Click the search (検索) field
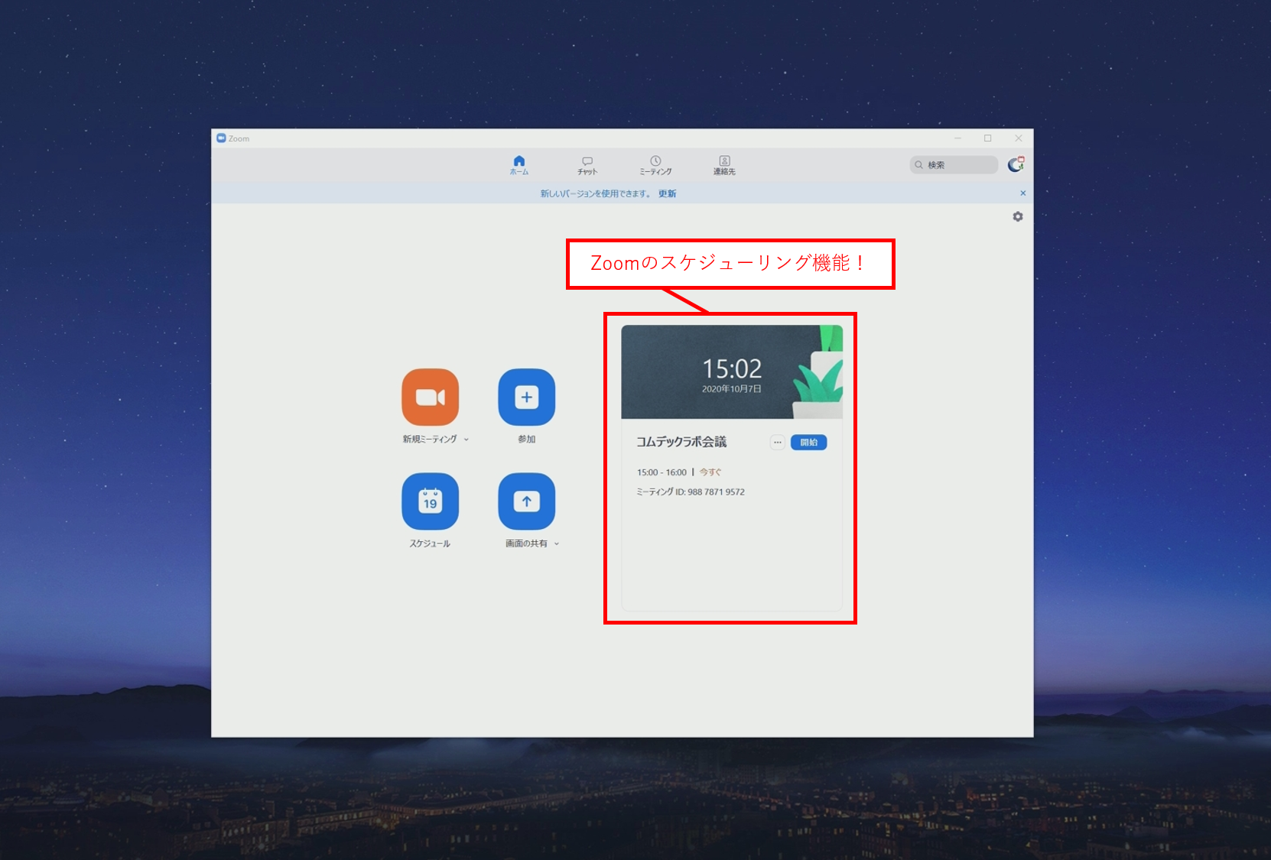The width and height of the screenshot is (1271, 860). 954,165
